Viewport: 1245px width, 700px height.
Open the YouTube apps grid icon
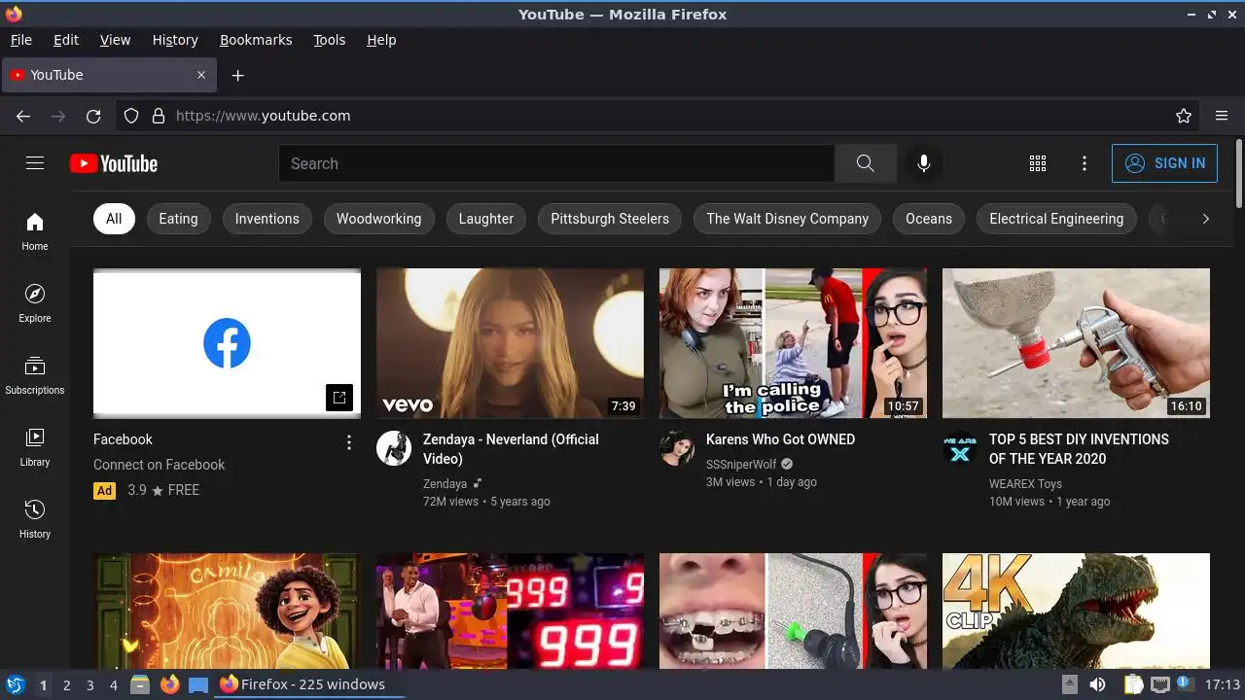tap(1038, 163)
